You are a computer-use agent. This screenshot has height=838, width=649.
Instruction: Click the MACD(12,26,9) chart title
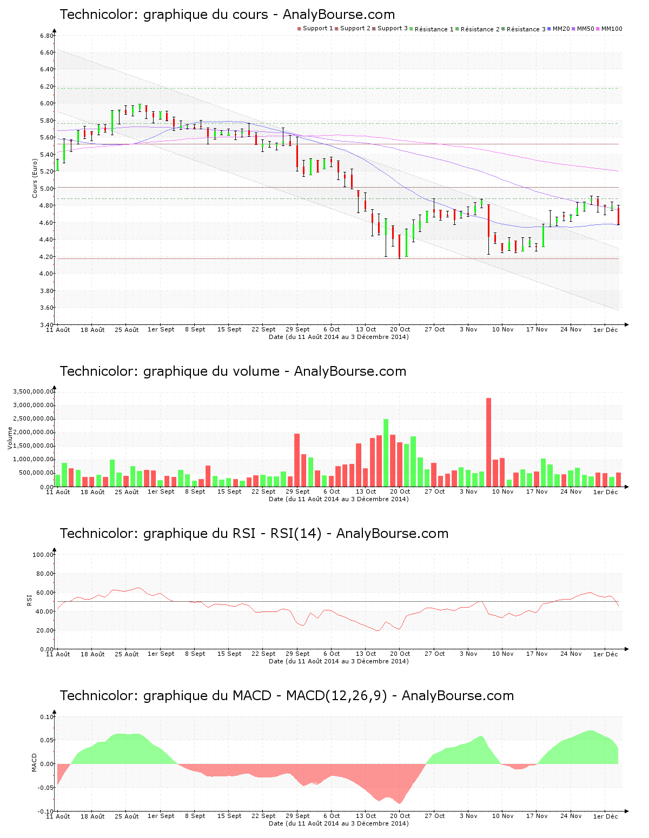pos(287,696)
